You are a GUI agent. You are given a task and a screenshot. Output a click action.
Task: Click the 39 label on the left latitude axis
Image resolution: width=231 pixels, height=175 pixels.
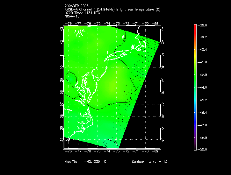(61, 80)
